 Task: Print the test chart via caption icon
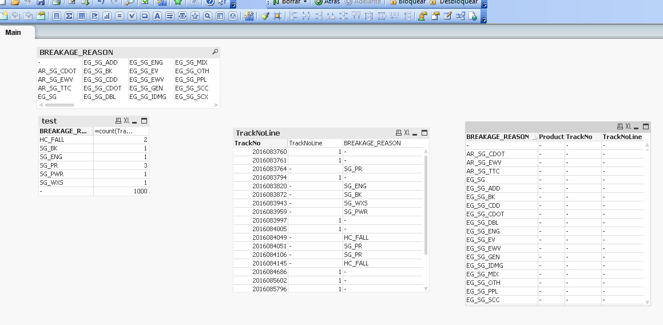coord(118,121)
